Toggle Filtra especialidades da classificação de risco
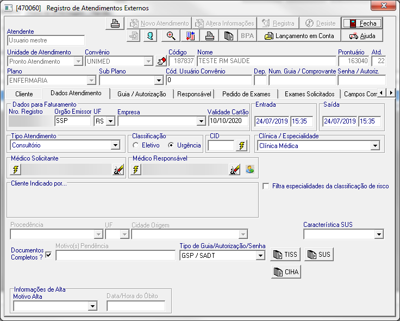 pos(266,186)
